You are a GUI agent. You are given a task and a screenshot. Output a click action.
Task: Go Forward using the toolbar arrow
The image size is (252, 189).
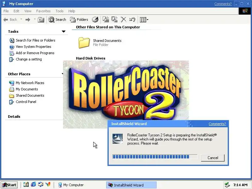28,20
